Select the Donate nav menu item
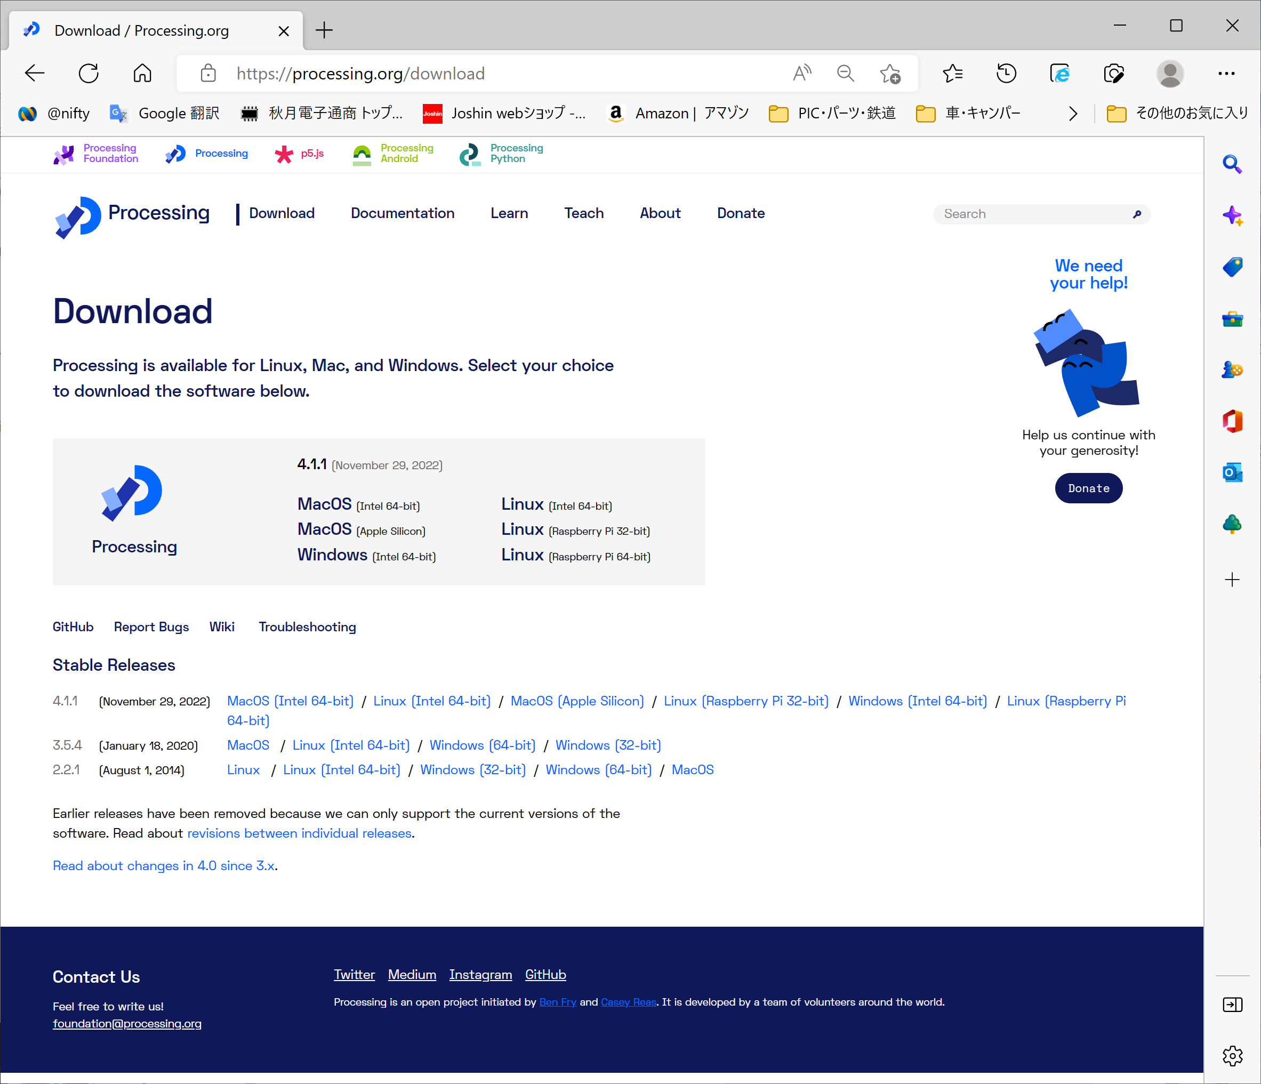Image resolution: width=1261 pixels, height=1084 pixels. pyautogui.click(x=741, y=213)
